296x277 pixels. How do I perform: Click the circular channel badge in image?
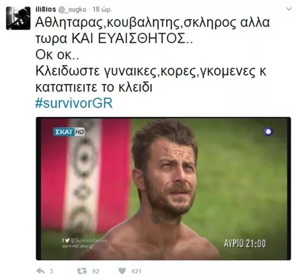point(268,132)
